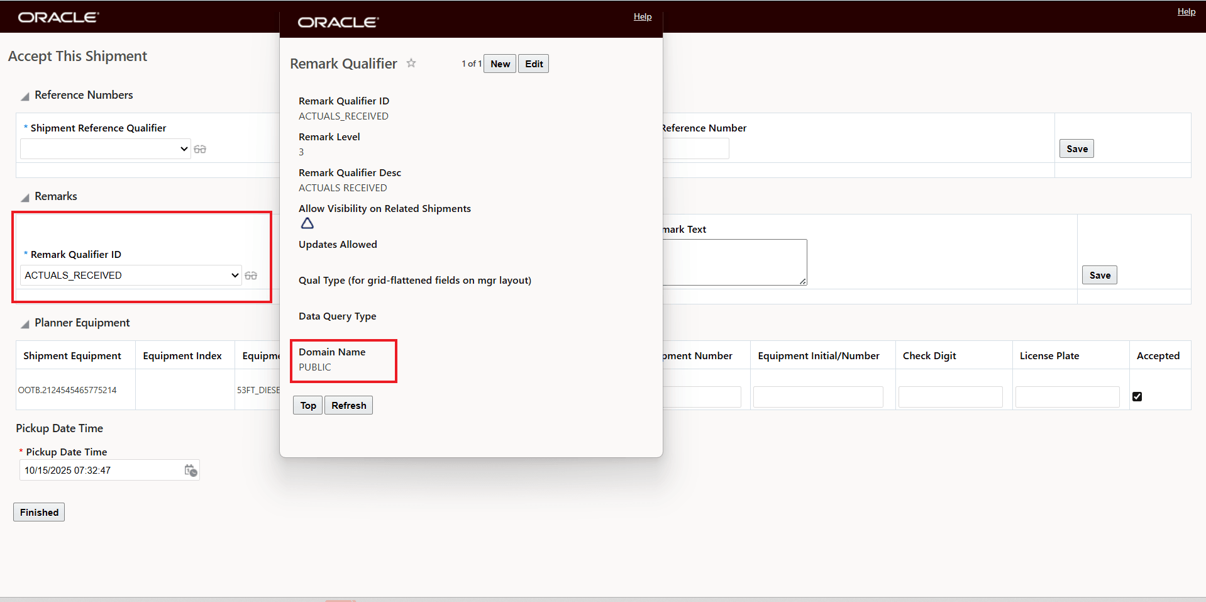Click the Oracle logo on the main page header
Screen dimensions: 1206x602
(58, 17)
